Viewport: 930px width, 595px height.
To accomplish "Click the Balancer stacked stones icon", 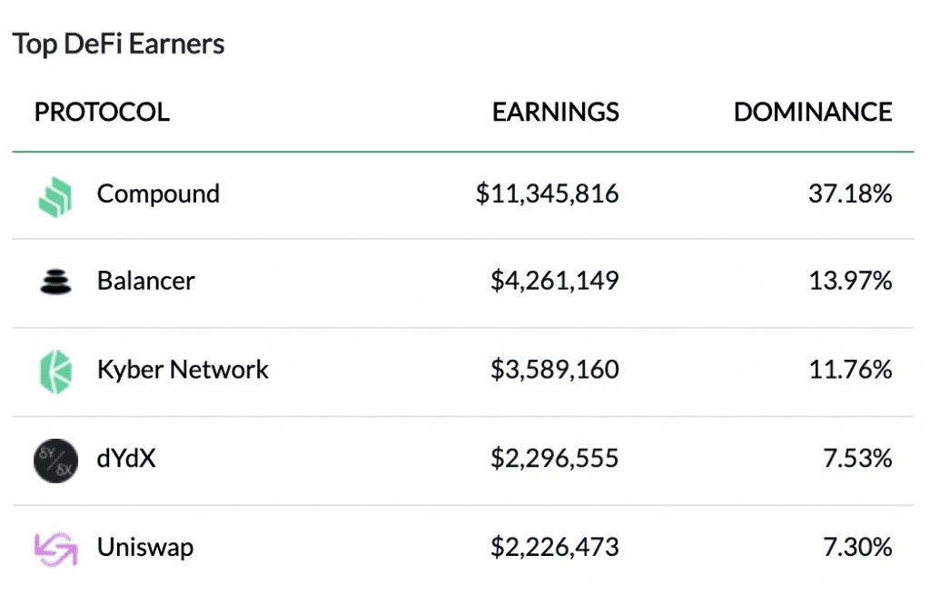I will click(54, 283).
